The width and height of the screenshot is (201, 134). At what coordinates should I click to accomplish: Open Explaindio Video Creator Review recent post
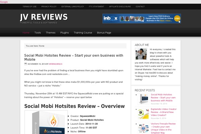pyautogui.click(x=163, y=112)
